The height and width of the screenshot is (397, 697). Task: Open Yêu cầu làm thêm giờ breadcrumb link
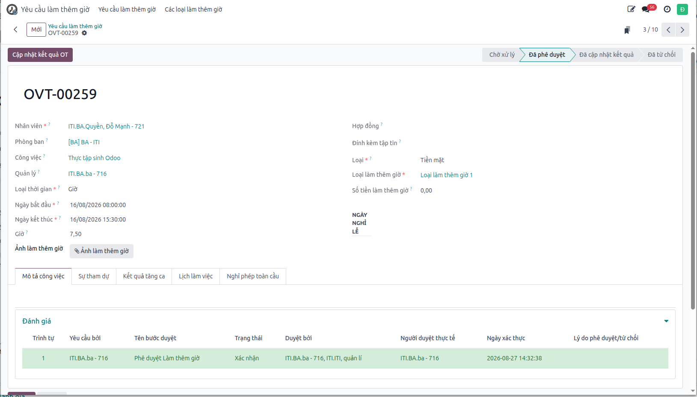[75, 26]
